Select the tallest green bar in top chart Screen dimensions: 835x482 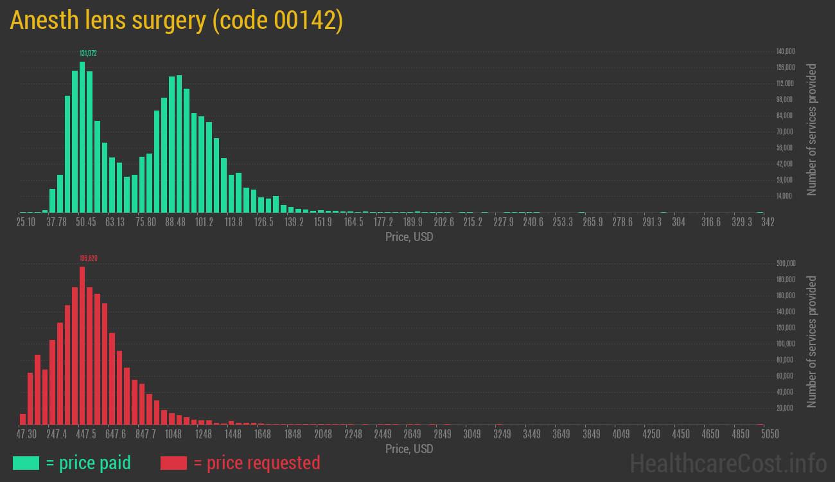pyautogui.click(x=82, y=137)
